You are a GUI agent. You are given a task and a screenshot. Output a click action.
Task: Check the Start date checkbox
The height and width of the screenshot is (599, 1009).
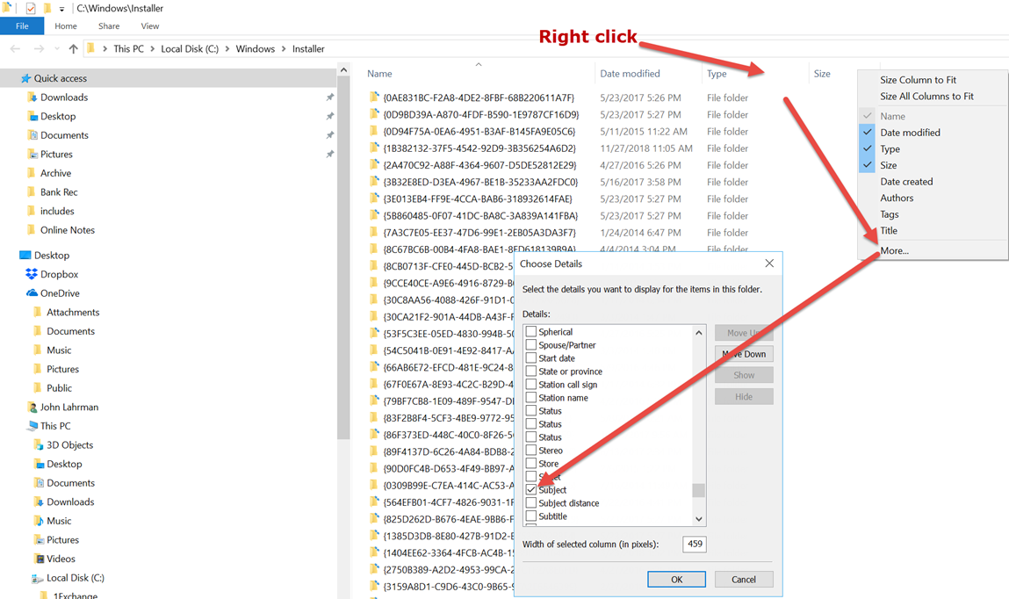(x=531, y=357)
